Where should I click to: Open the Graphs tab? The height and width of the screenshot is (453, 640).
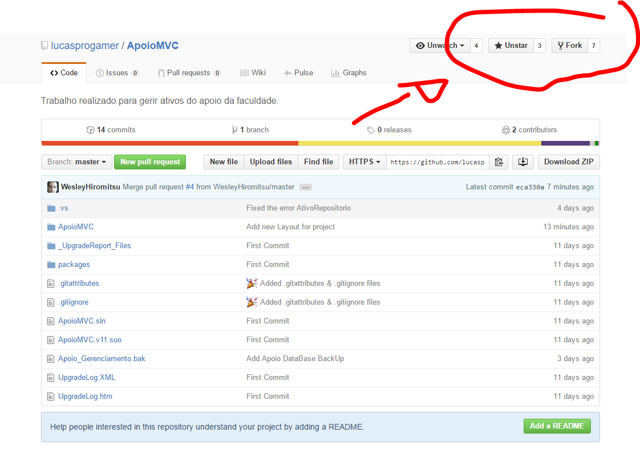pos(349,73)
